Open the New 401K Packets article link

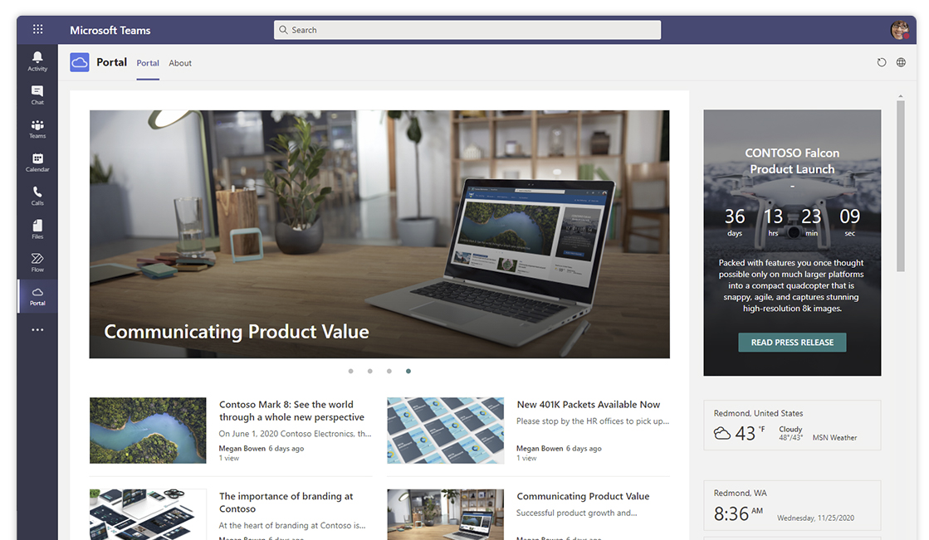589,405
